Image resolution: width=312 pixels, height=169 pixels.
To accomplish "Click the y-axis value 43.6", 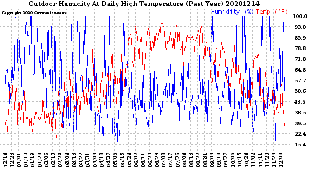I will (300, 102).
